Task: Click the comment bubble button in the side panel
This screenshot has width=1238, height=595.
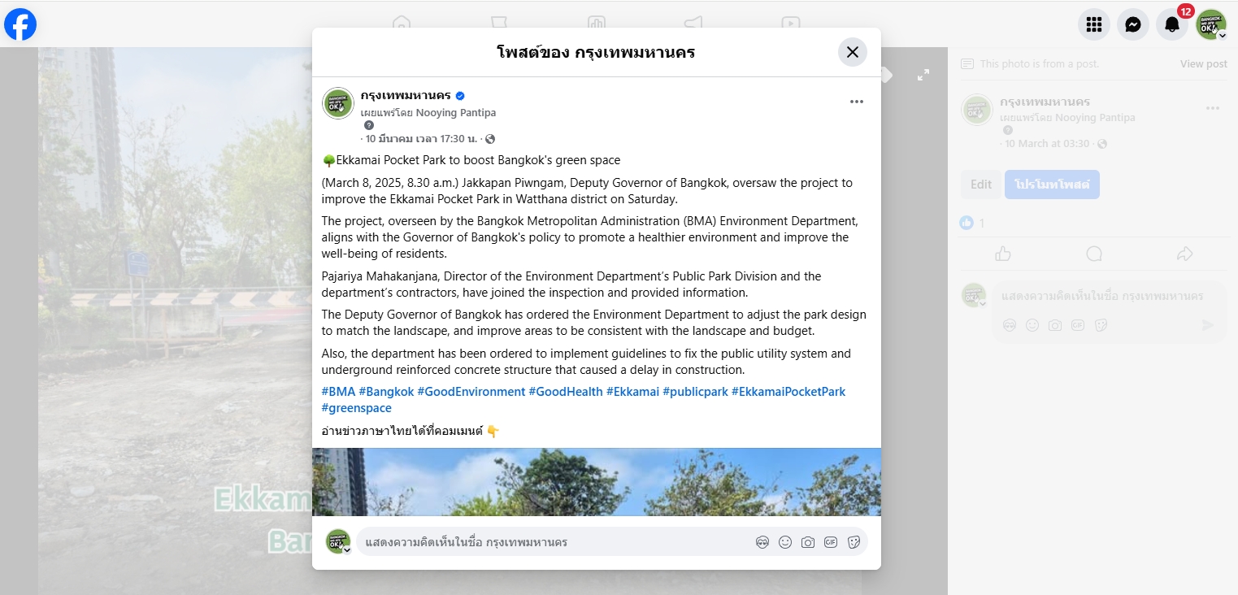Action: click(1094, 254)
